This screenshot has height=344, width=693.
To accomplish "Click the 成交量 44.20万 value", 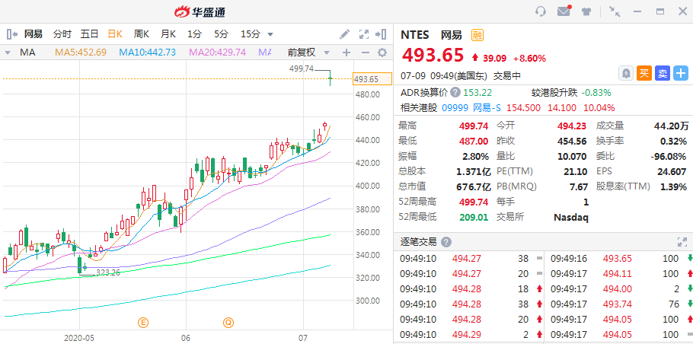I will [x=672, y=126].
